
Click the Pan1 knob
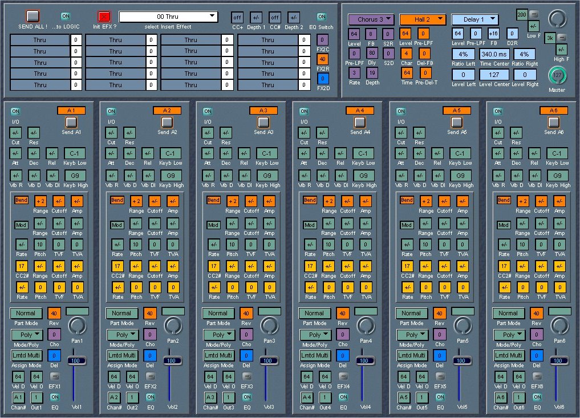coord(76,326)
